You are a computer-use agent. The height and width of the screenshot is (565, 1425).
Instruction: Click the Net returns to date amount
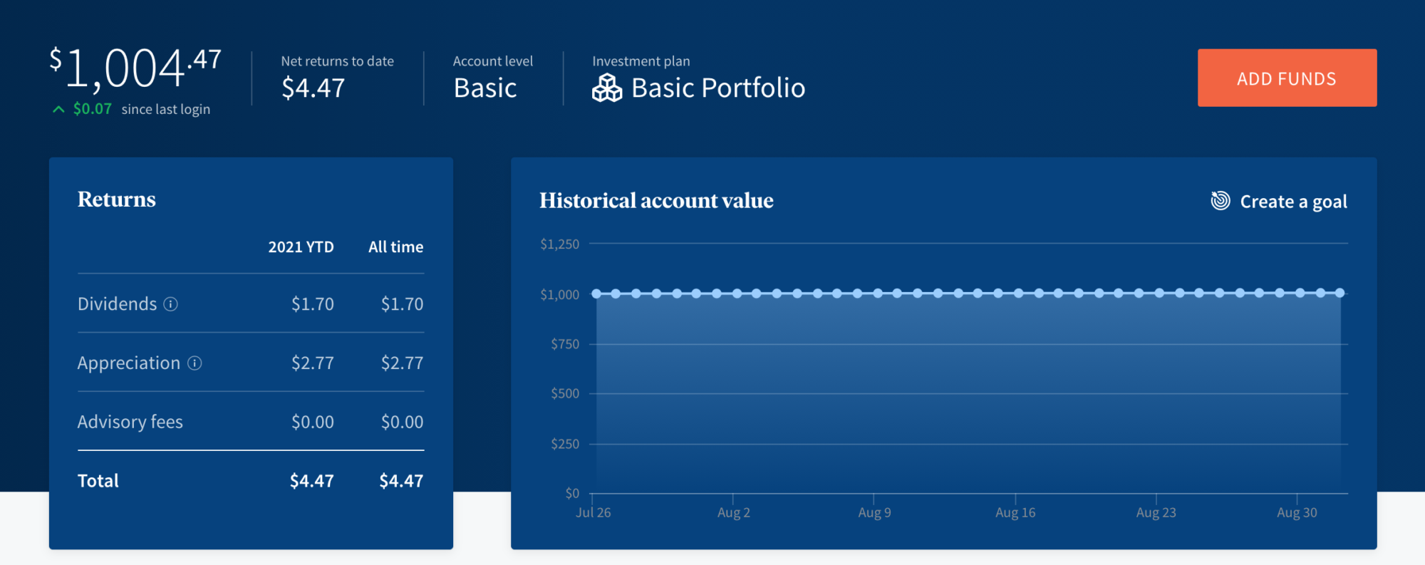313,88
